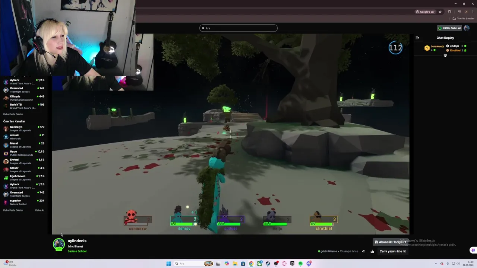Click Canlı yayını izle link
This screenshot has height=268, width=477.
[393, 251]
